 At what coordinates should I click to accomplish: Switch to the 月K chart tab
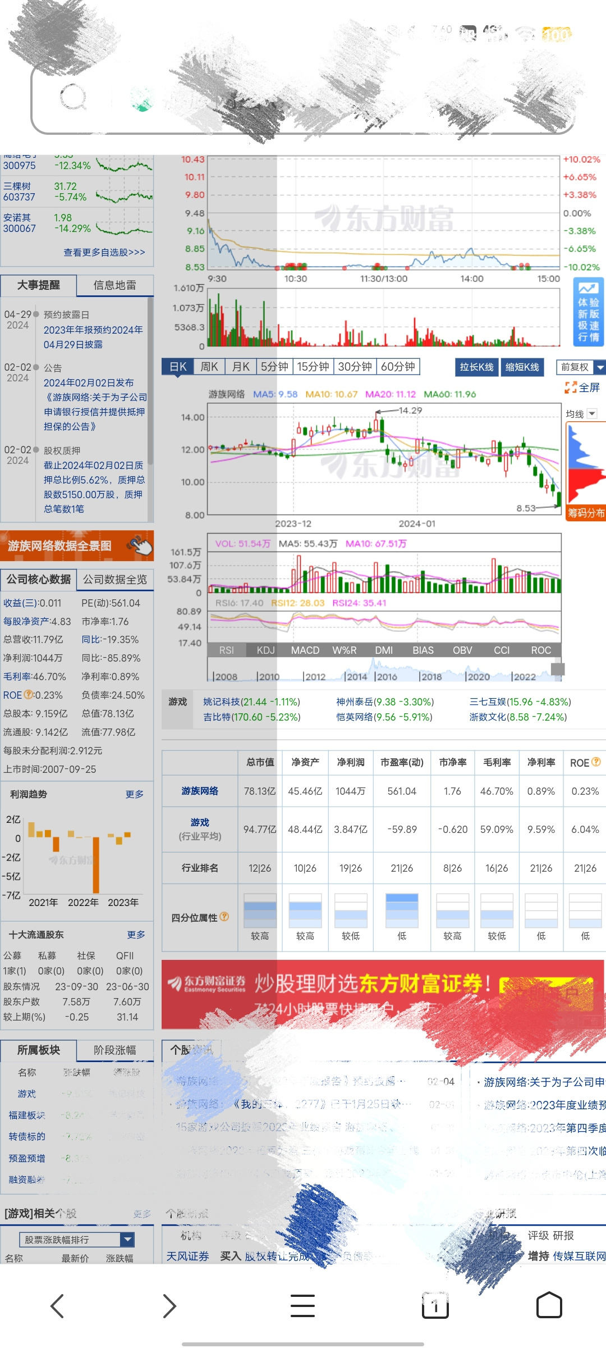(x=241, y=367)
